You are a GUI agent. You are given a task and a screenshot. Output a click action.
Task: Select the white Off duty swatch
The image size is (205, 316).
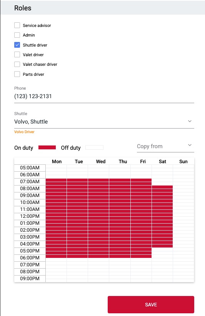[x=95, y=147]
